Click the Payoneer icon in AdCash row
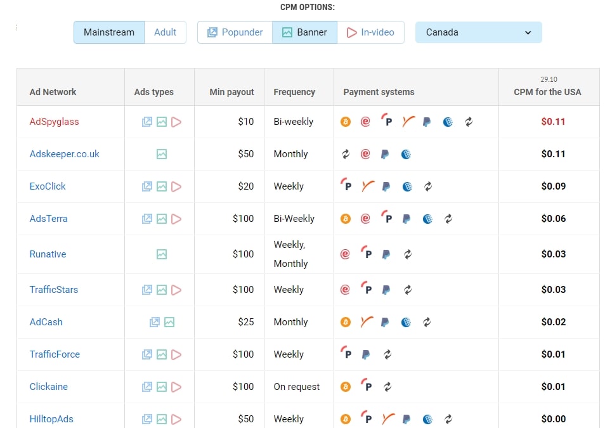This screenshot has height=428, width=605. point(367,322)
